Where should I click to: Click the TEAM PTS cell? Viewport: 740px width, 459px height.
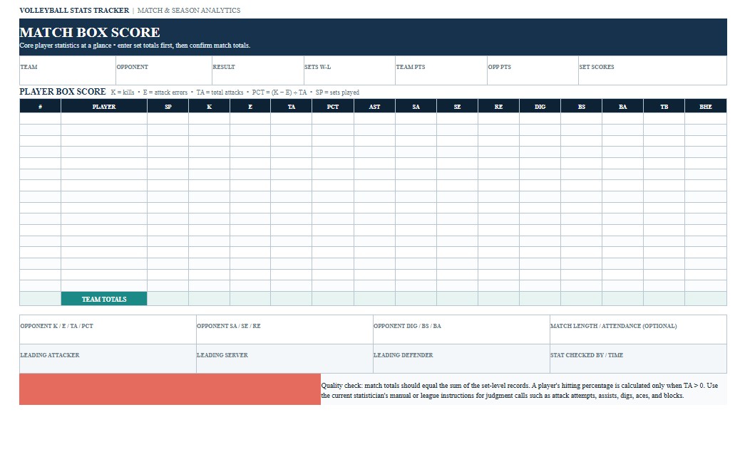click(441, 70)
